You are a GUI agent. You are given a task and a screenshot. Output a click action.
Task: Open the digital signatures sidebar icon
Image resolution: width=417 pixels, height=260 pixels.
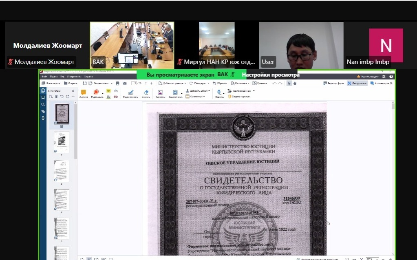pyautogui.click(x=43, y=118)
